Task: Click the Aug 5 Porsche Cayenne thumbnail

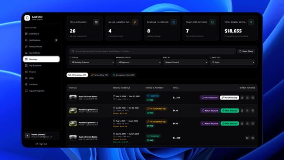Action: pyautogui.click(x=73, y=124)
